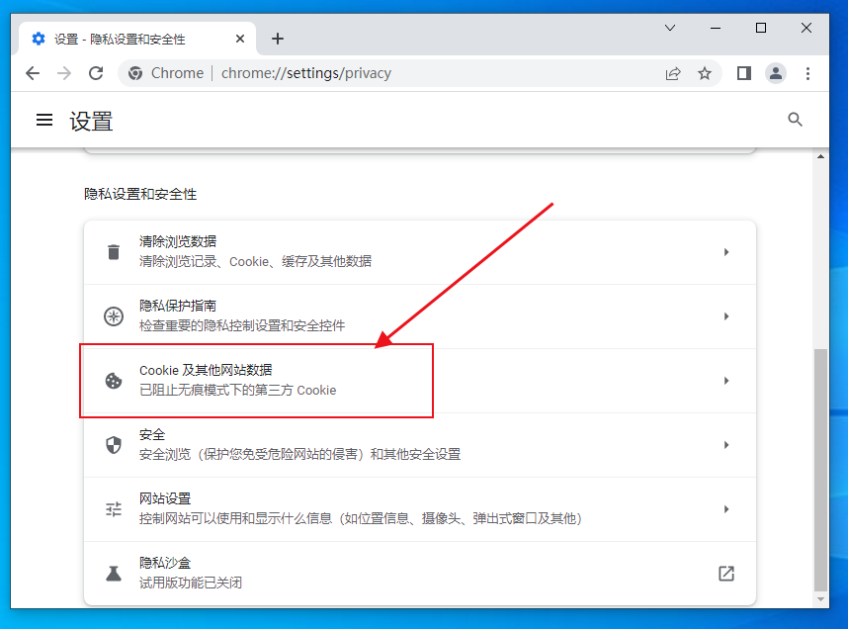Viewport: 848px width, 629px height.
Task: Click the 设置 page title
Action: tap(91, 122)
